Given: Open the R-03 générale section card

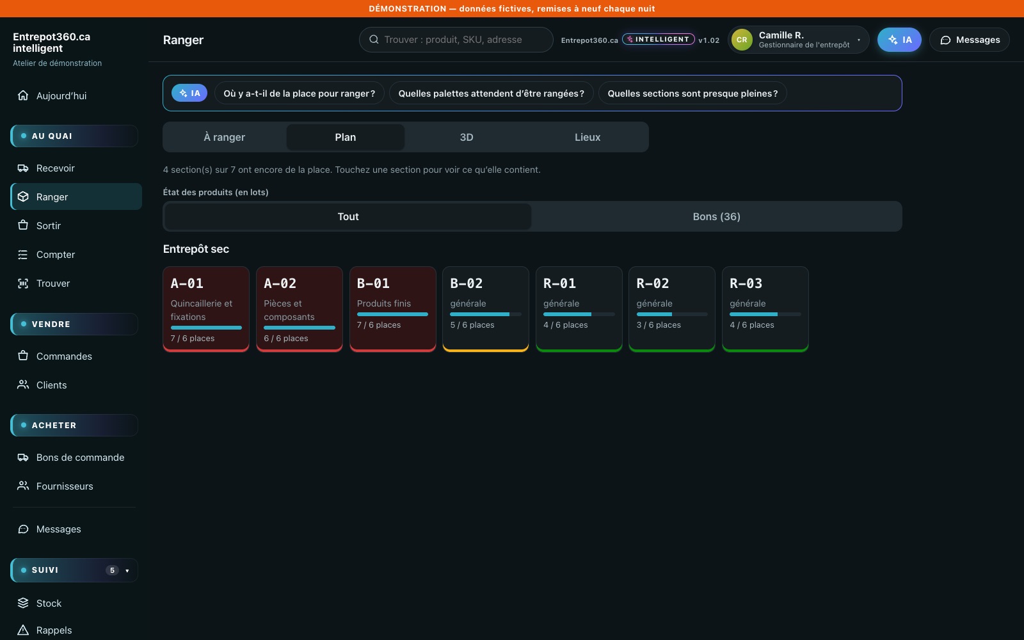Looking at the screenshot, I should click(765, 309).
